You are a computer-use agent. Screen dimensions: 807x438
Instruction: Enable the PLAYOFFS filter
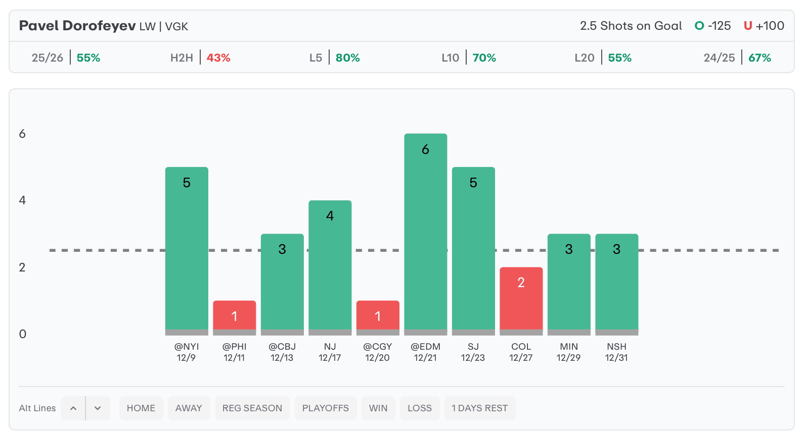pos(326,408)
